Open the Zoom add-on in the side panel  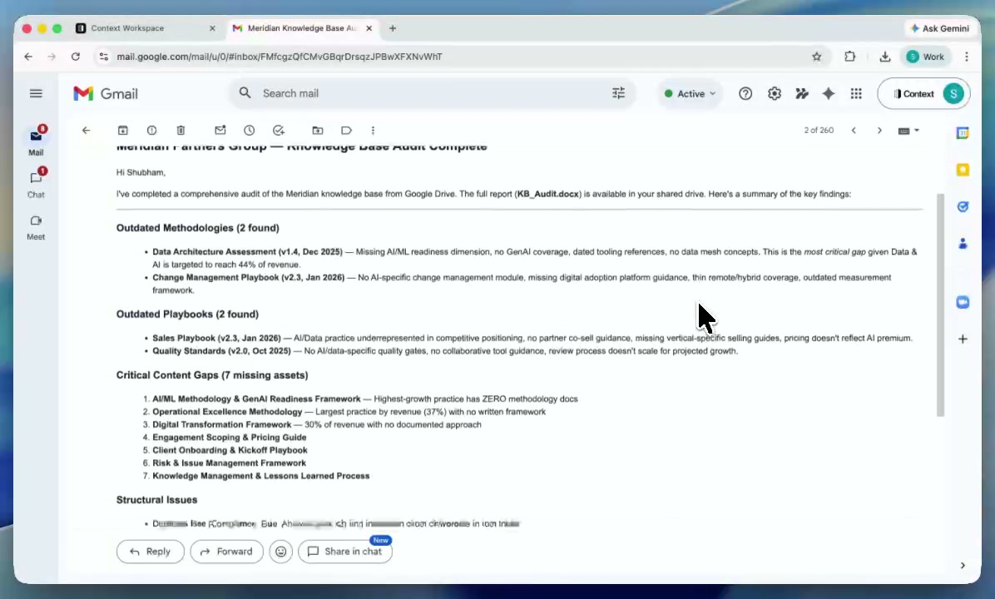(x=963, y=302)
